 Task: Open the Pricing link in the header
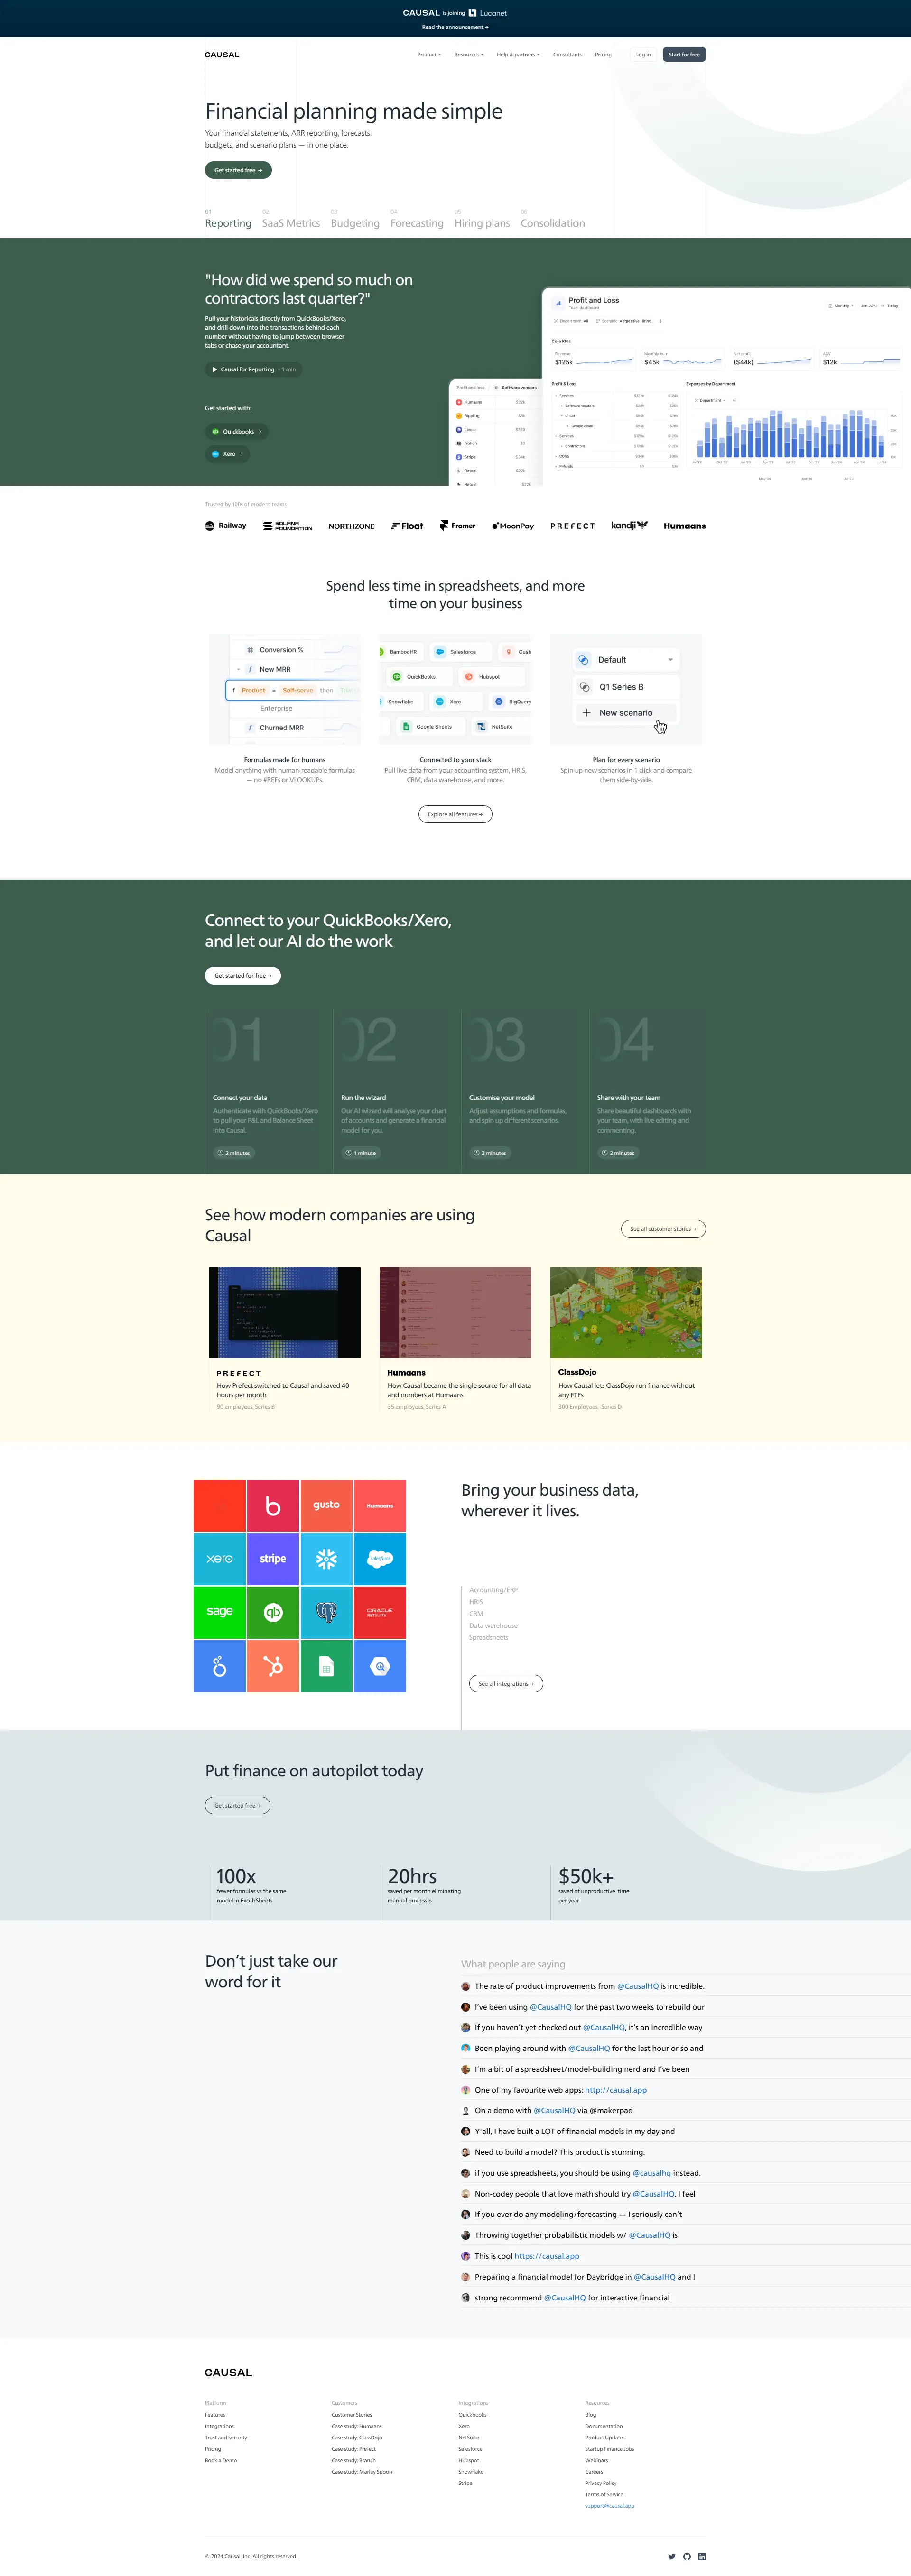[603, 55]
